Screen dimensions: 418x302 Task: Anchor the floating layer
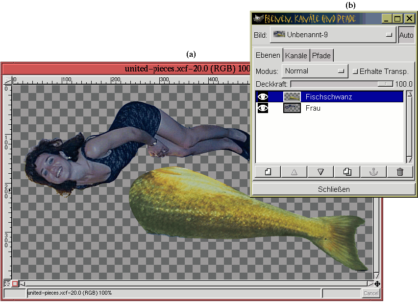(x=373, y=172)
